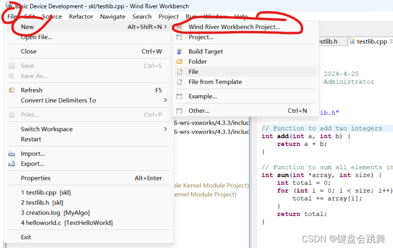Click the Build Target icon
393x248 pixels.
click(180, 52)
